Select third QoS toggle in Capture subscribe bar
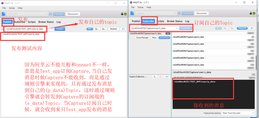Screen dimensions: 259x118 click(x=232, y=28)
